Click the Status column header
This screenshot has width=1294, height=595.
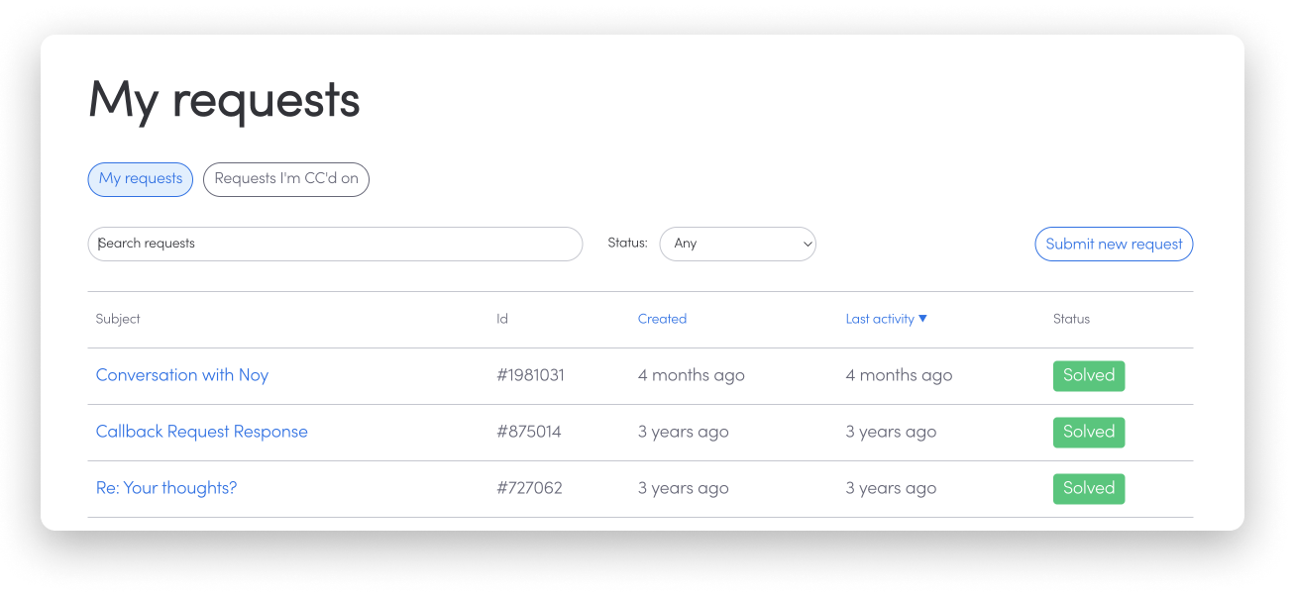tap(1071, 319)
